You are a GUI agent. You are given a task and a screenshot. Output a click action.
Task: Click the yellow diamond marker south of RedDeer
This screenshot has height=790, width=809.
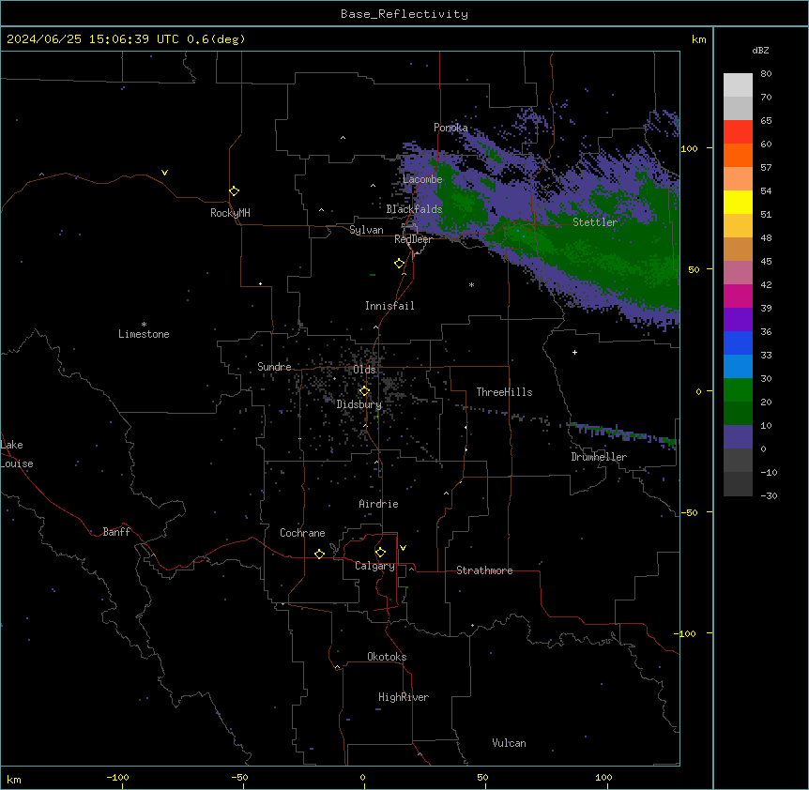point(400,264)
